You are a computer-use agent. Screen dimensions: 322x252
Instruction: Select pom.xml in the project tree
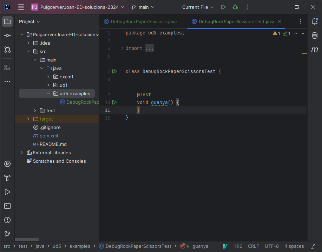(49, 136)
